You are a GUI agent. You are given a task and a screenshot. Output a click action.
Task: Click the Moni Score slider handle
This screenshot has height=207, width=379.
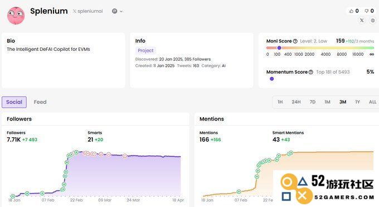tap(279, 47)
